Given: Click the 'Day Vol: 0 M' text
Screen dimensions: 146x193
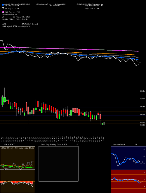Looking at the screenshot, I should 92,8.
